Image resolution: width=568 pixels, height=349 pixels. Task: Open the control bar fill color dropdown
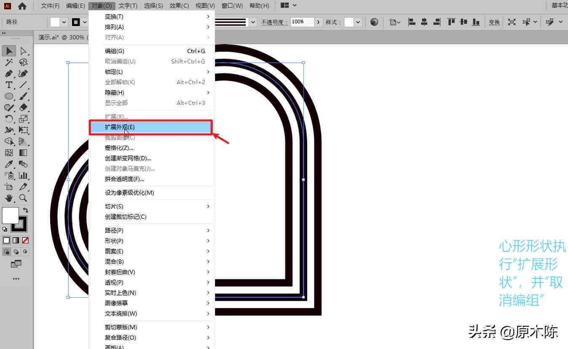coord(64,22)
